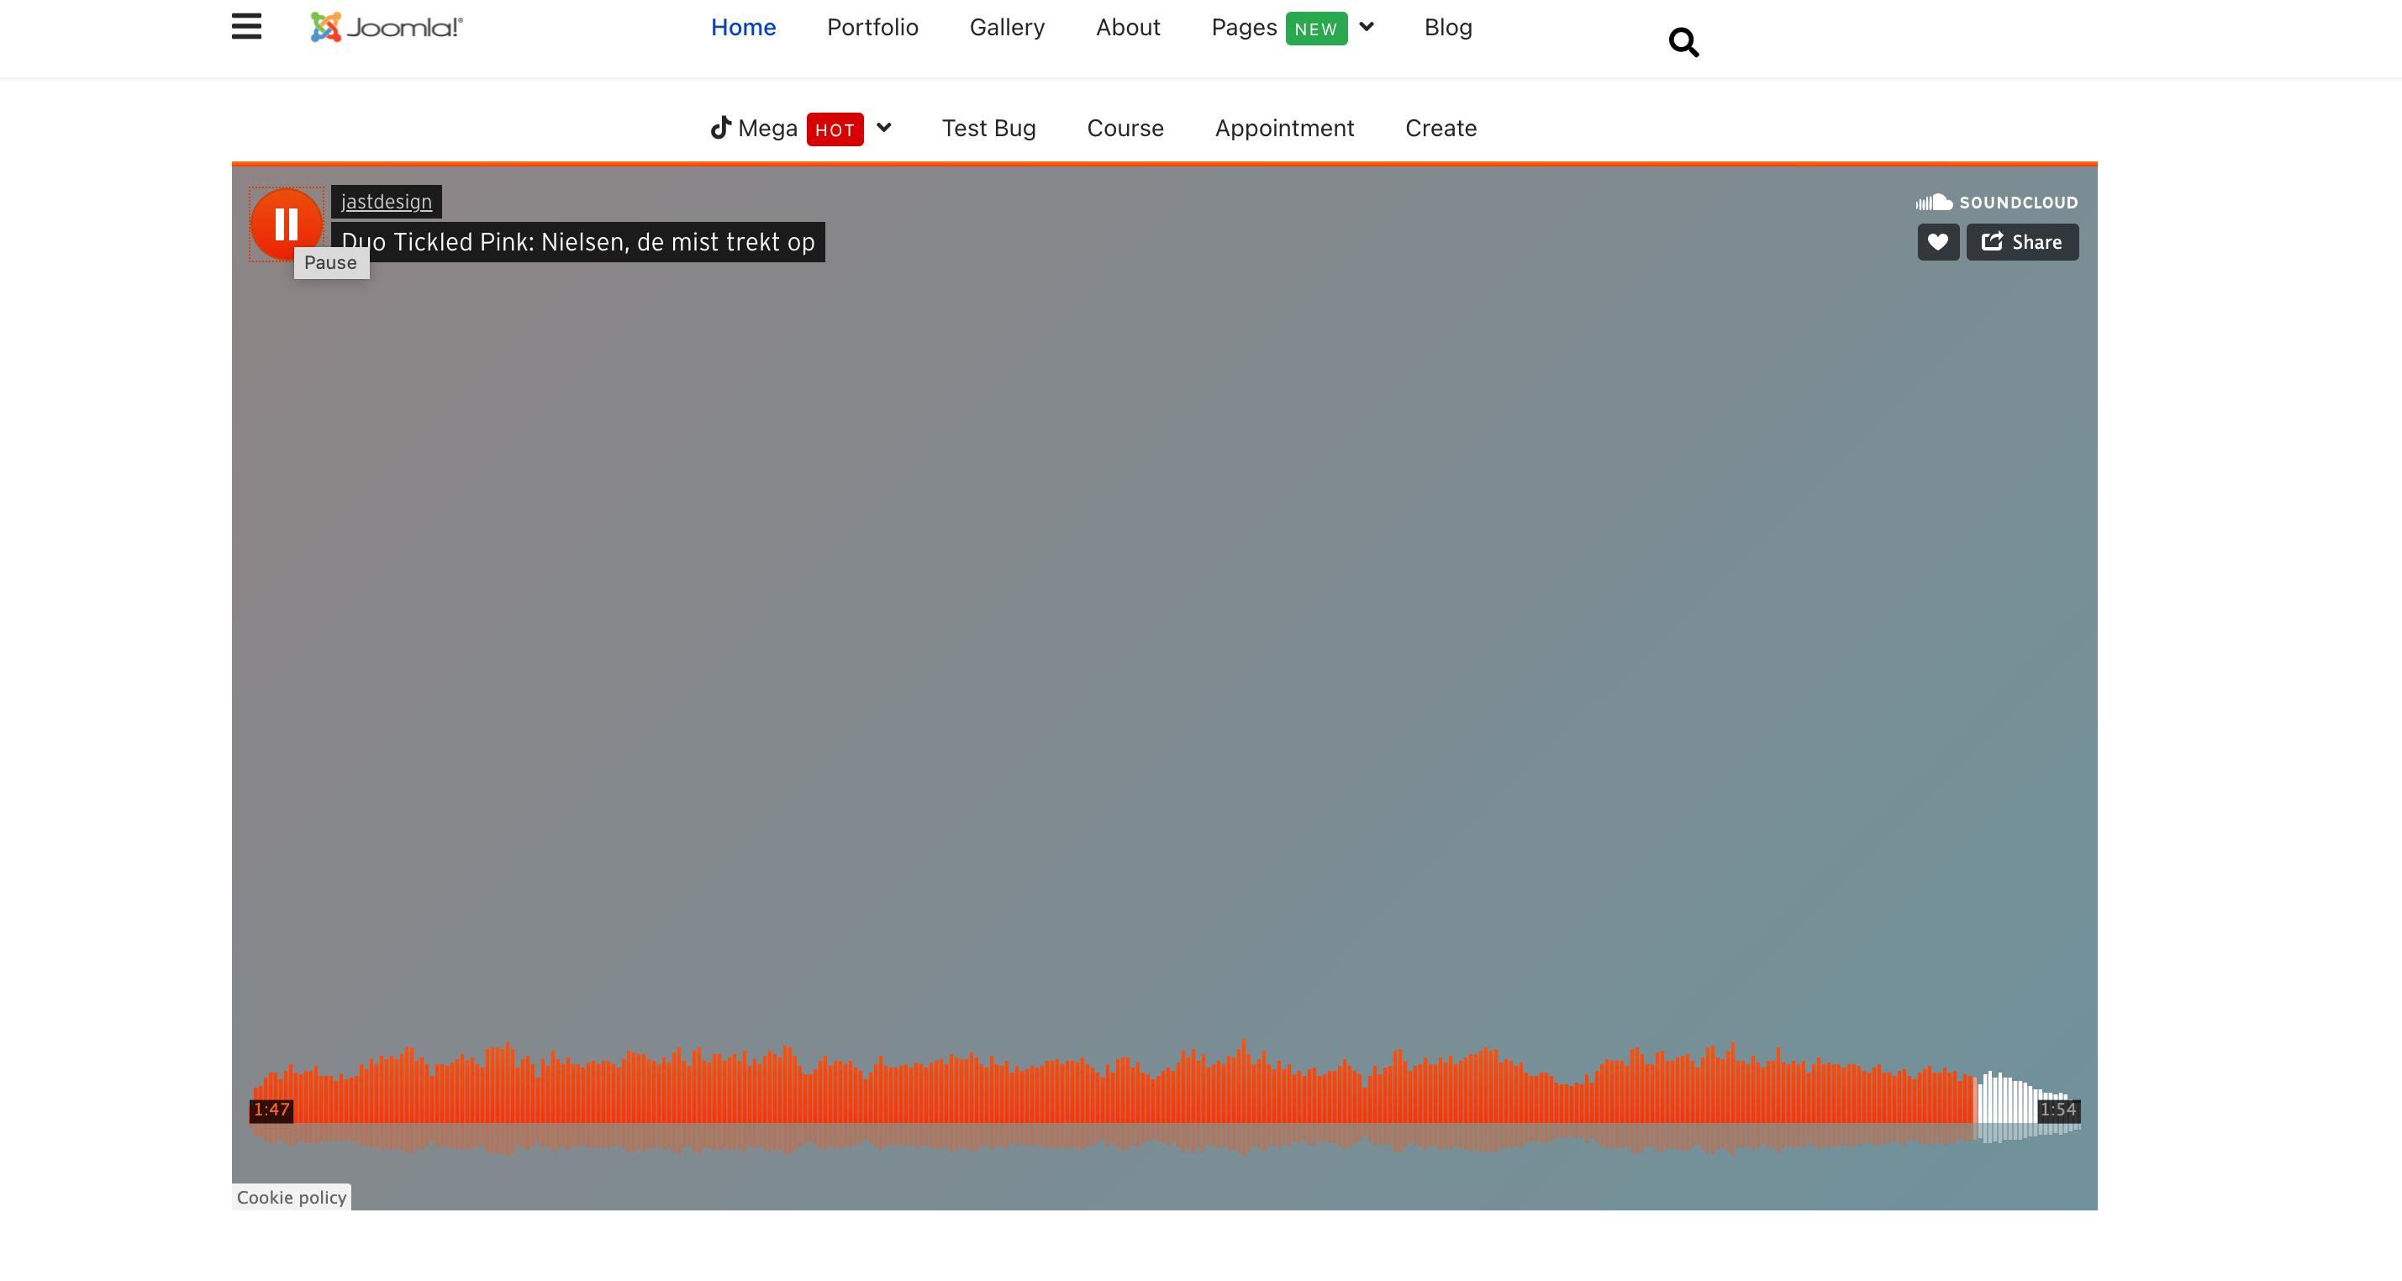
Task: Expand the Pages dropdown chevron
Action: [x=1367, y=27]
